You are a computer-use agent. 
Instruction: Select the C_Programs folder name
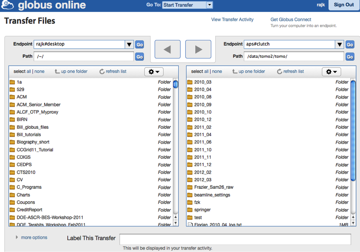[x=29, y=187]
